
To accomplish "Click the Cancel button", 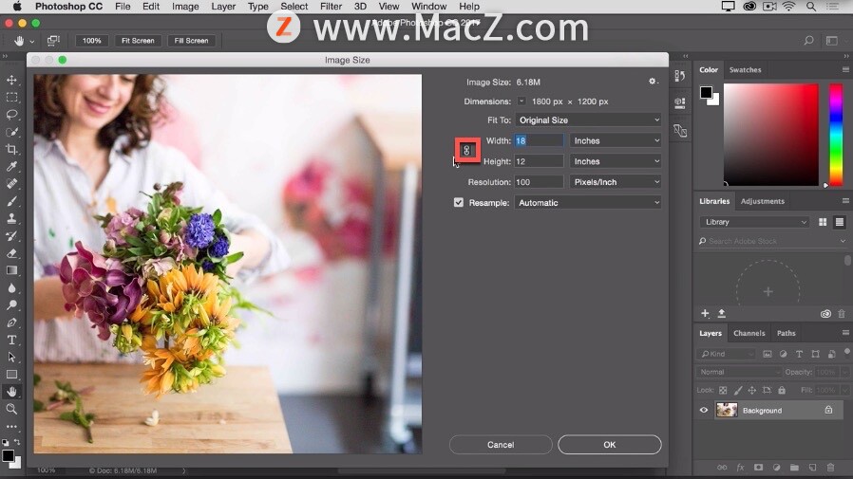I will tap(501, 444).
